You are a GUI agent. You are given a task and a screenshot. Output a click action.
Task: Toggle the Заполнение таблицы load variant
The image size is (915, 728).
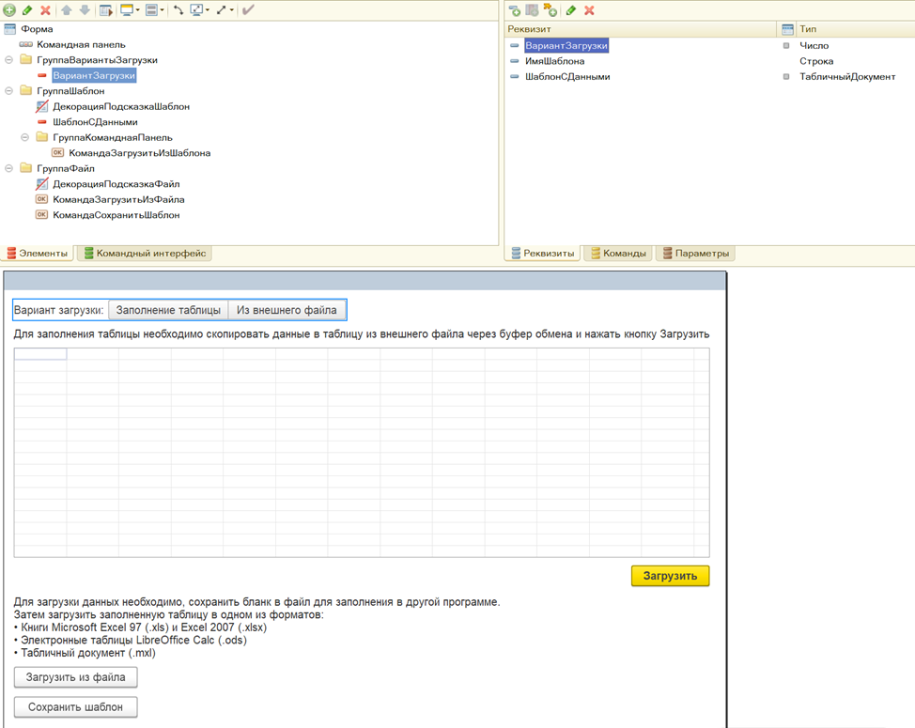[168, 310]
